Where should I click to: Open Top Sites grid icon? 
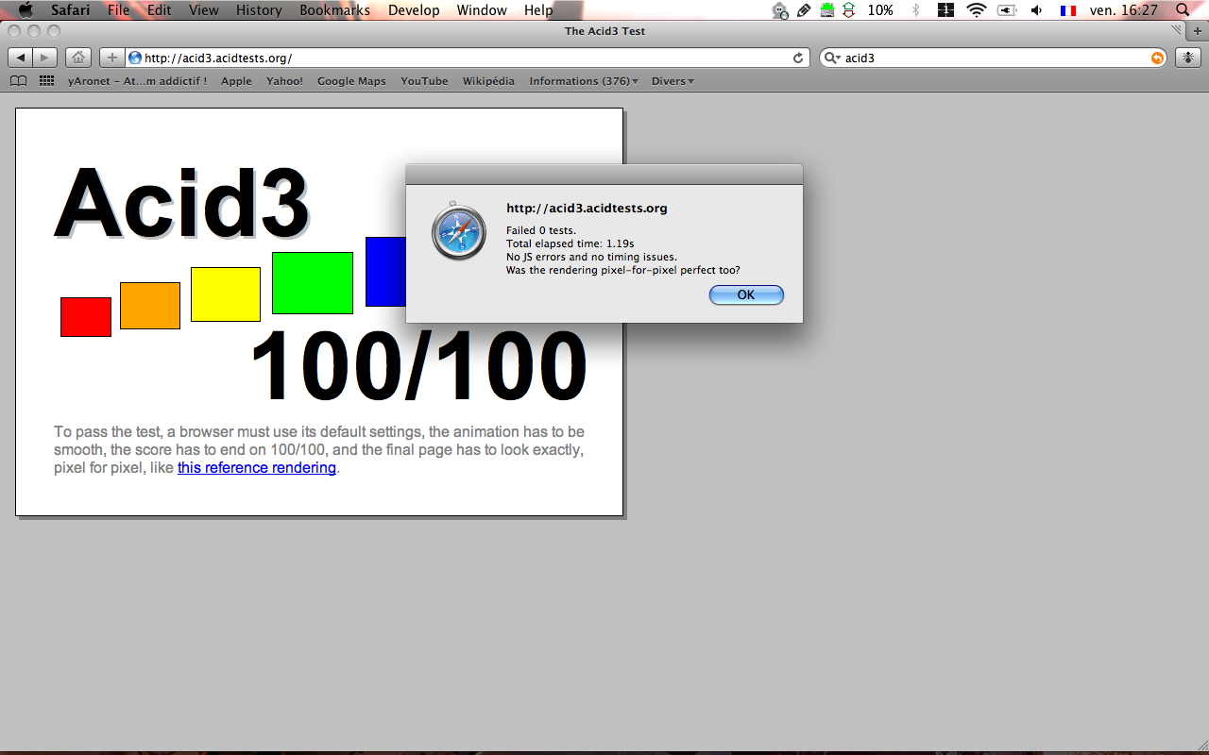(x=46, y=81)
